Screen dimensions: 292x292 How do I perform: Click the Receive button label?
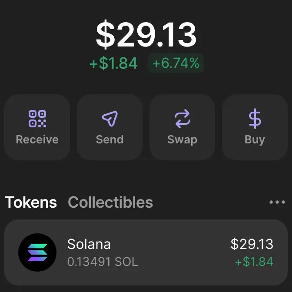tap(37, 139)
